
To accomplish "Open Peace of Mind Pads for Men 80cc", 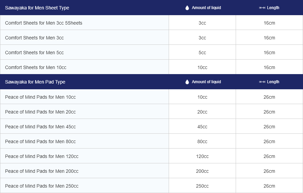I will pyautogui.click(x=40, y=141).
